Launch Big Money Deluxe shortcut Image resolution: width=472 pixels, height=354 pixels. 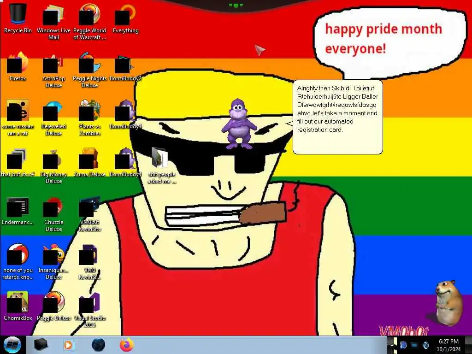pyautogui.click(x=53, y=165)
